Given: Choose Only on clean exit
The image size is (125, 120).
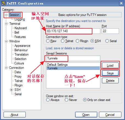Looking at the screenshot, I should [x=97, y=100].
